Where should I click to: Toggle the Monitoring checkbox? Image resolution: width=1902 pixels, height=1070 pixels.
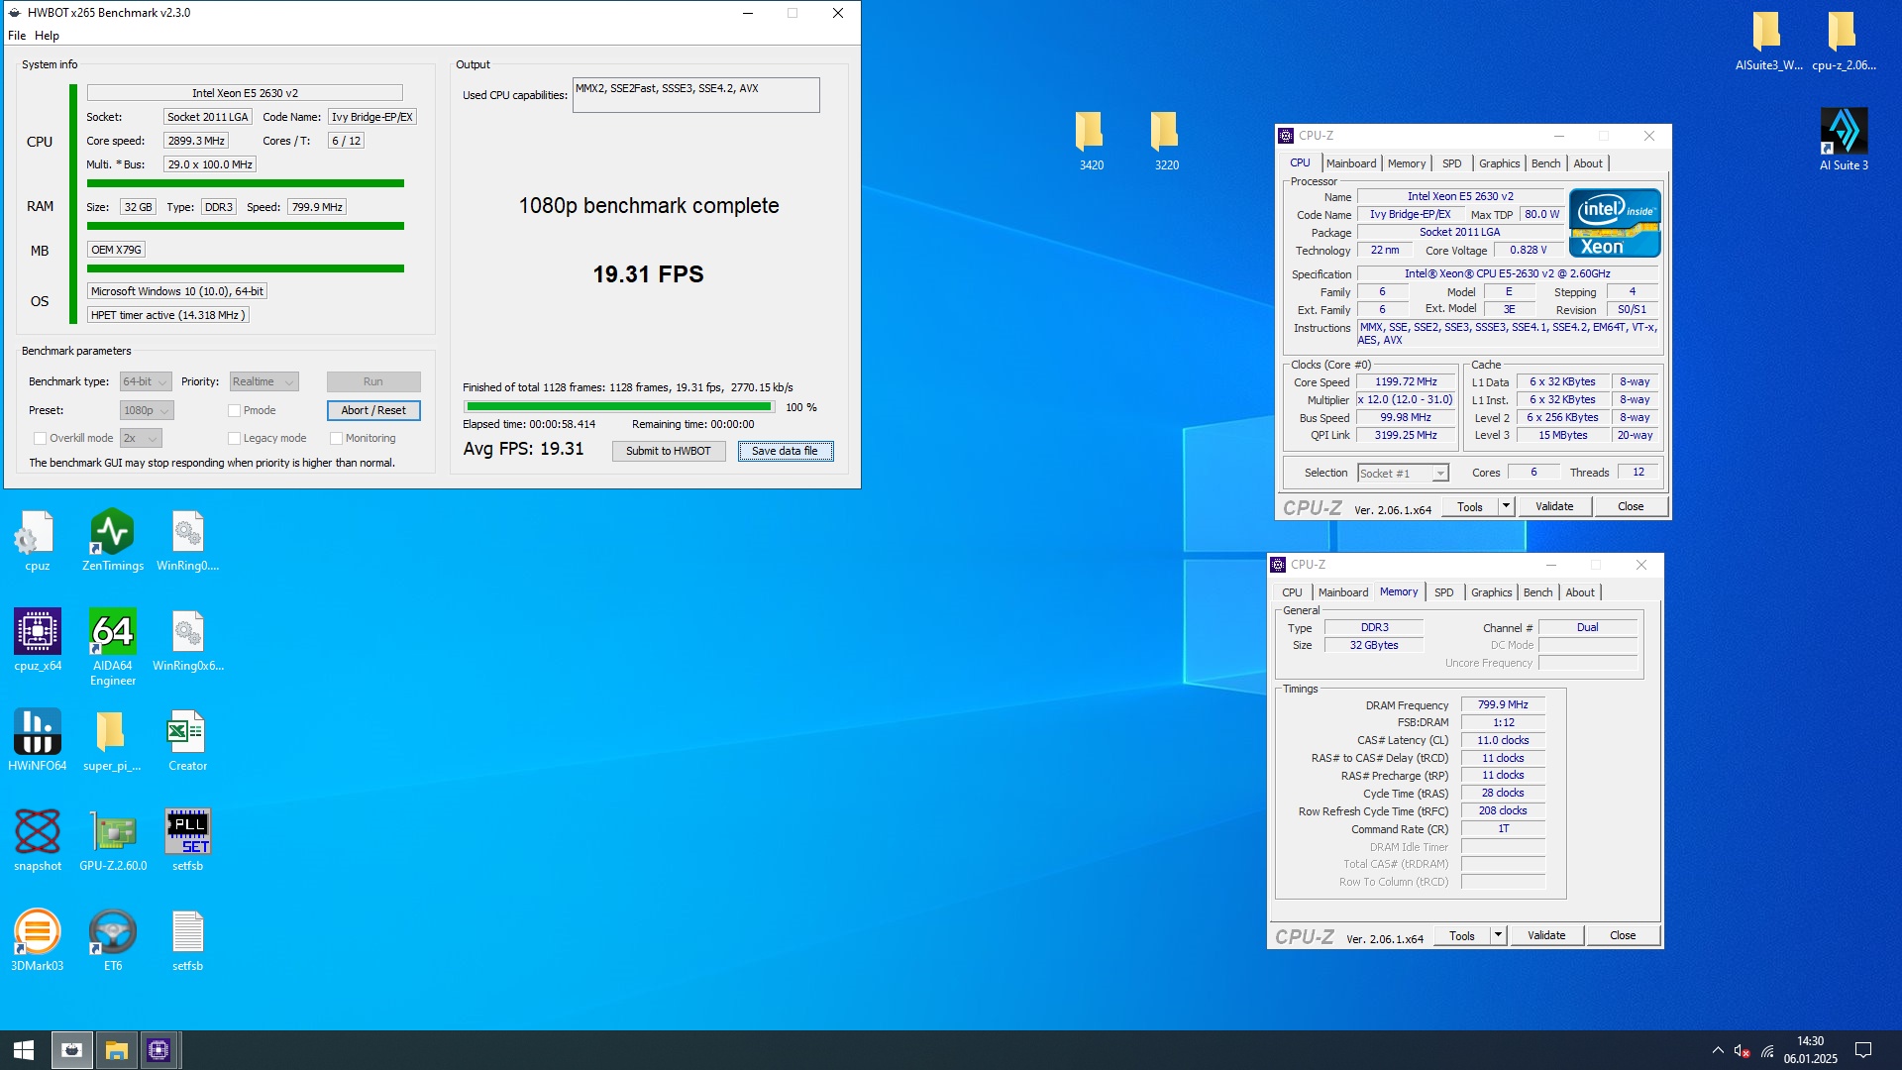[336, 438]
